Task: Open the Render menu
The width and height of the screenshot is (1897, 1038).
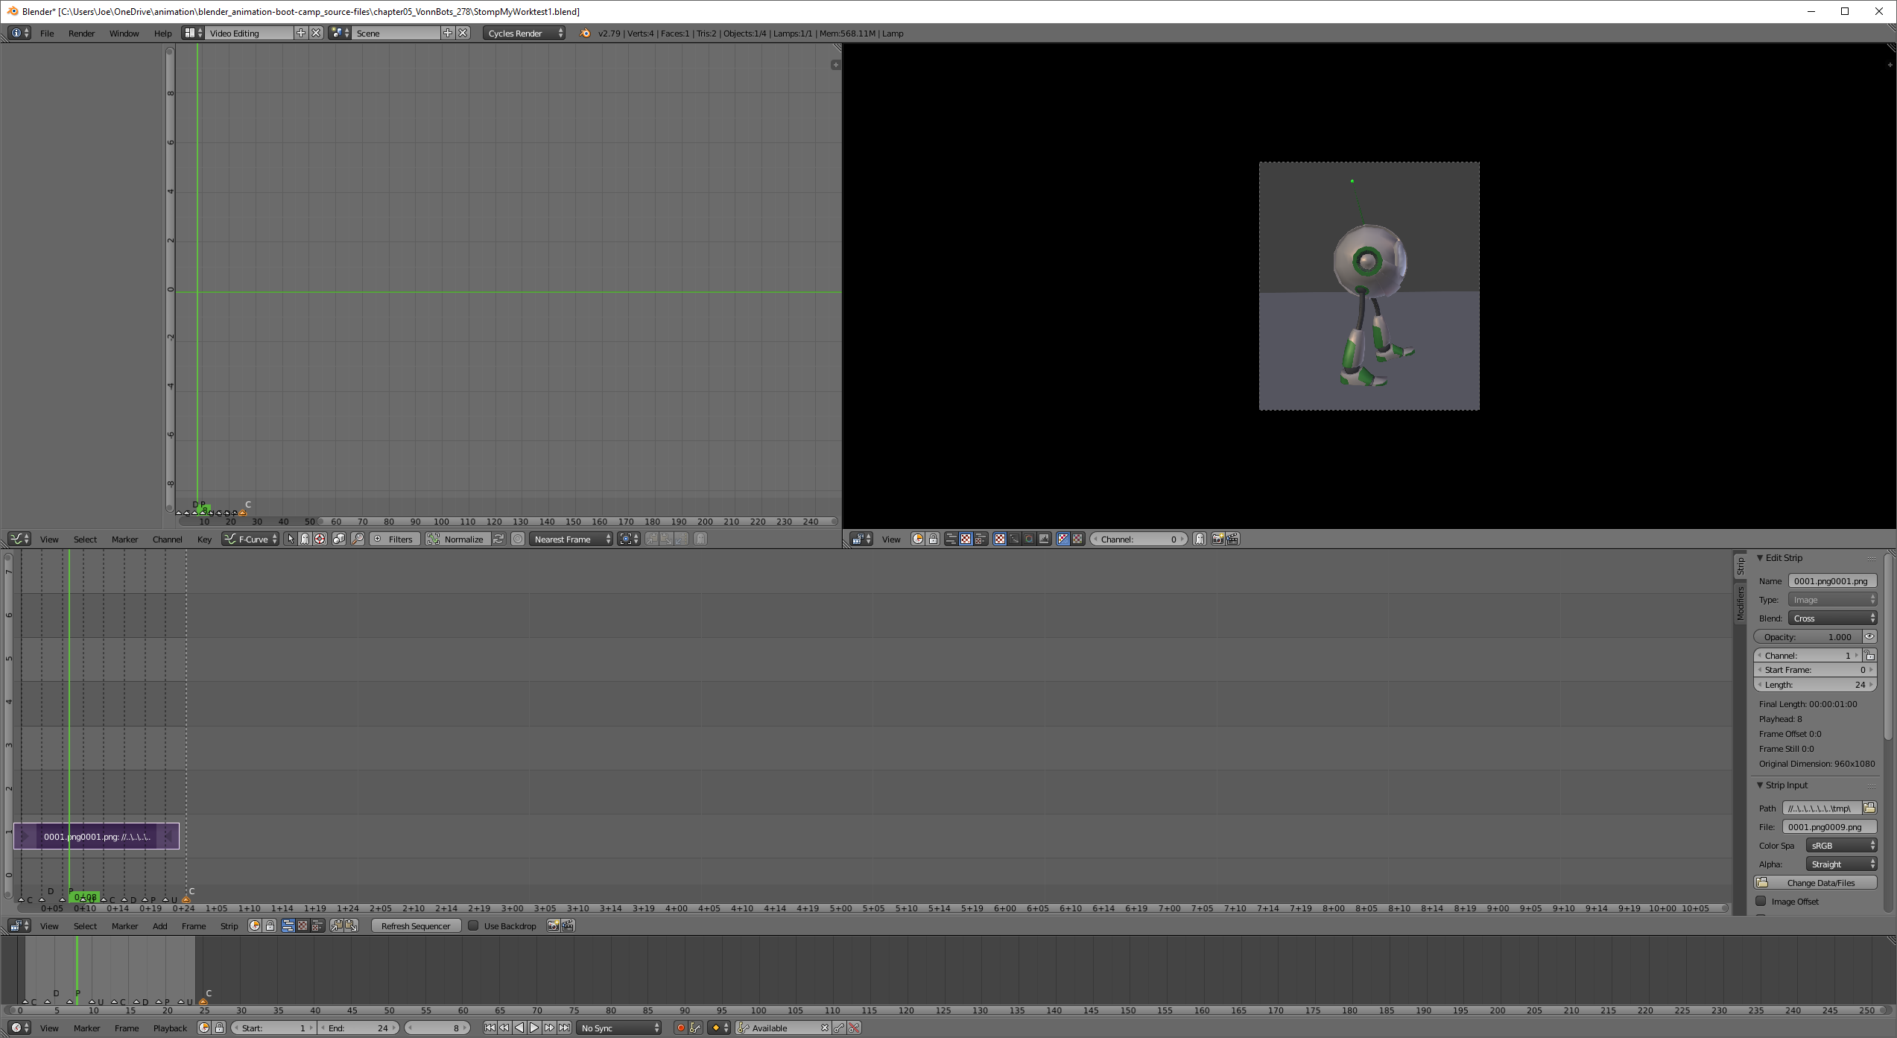Action: pyautogui.click(x=81, y=33)
